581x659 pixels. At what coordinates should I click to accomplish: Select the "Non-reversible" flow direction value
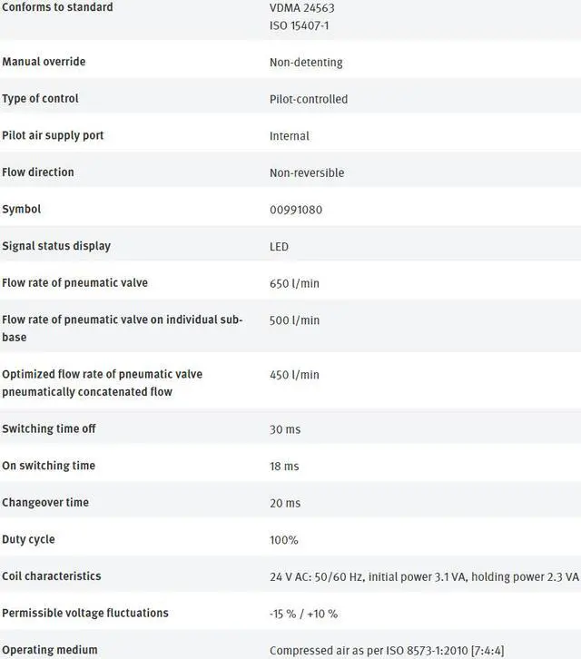tap(307, 172)
